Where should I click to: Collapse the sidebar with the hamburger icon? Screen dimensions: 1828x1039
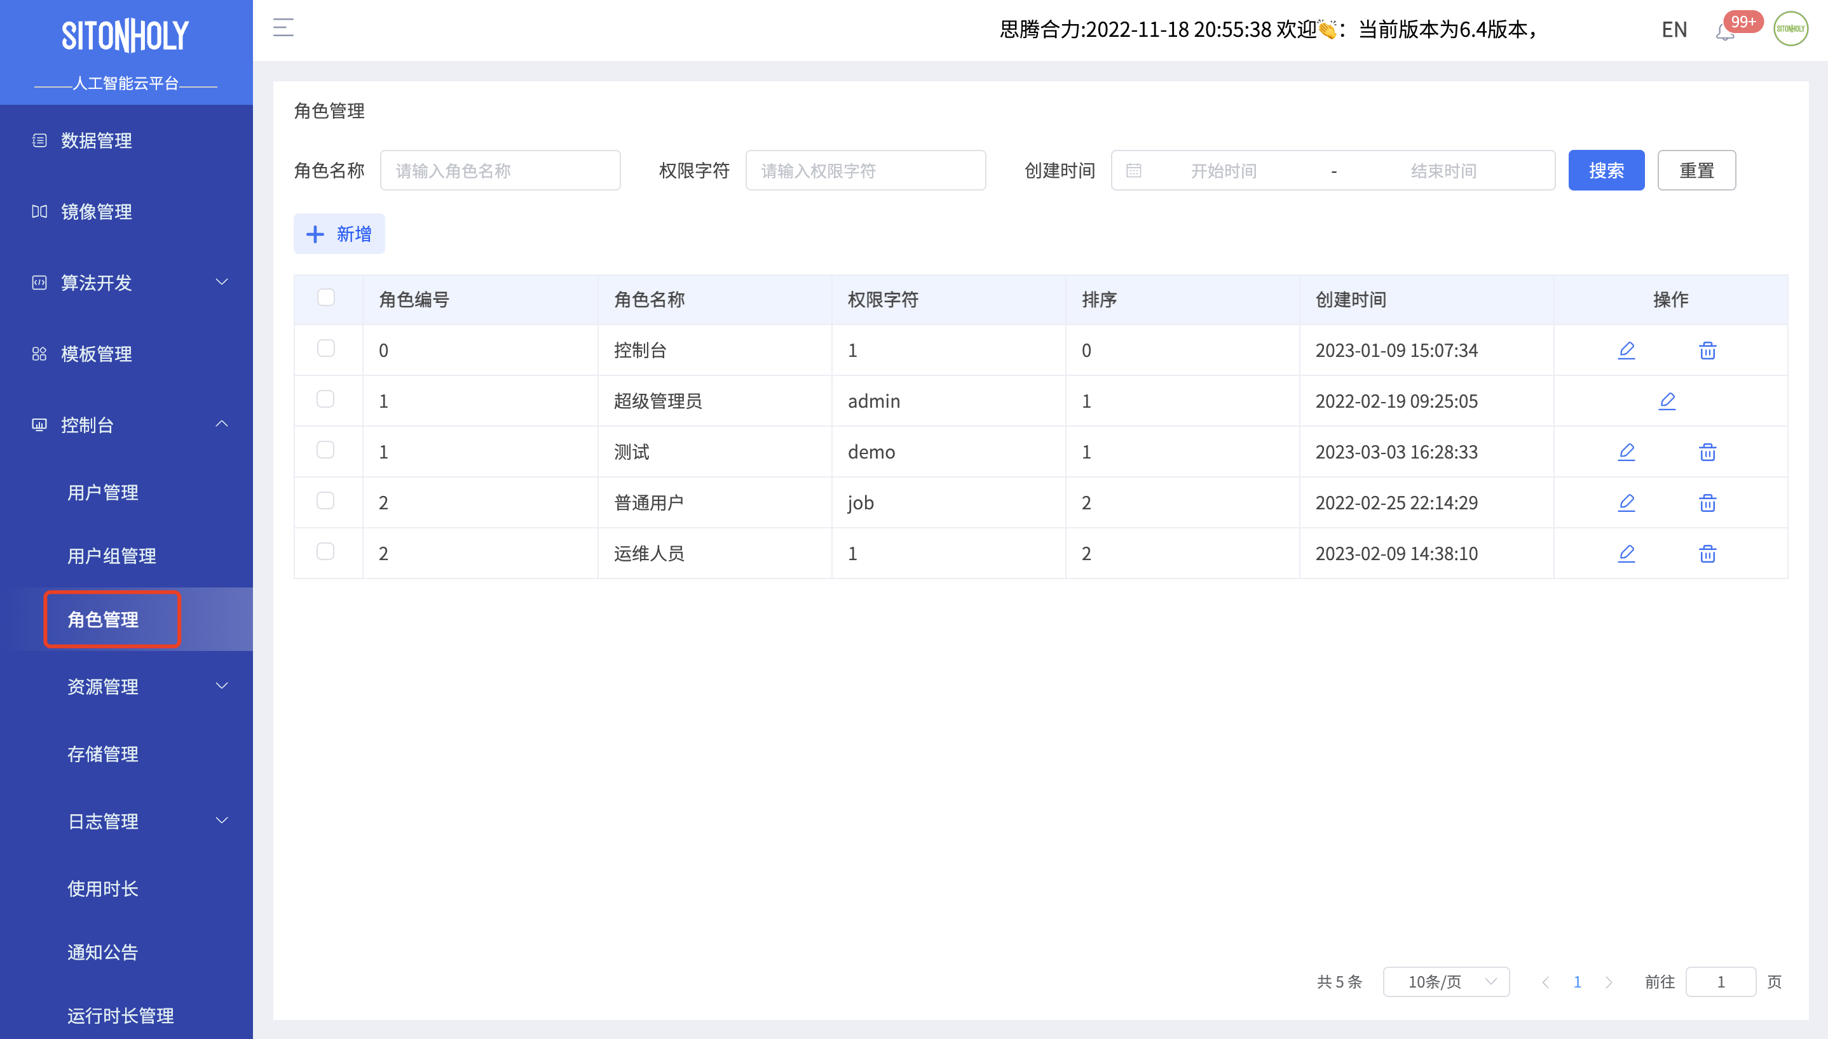pos(283,28)
